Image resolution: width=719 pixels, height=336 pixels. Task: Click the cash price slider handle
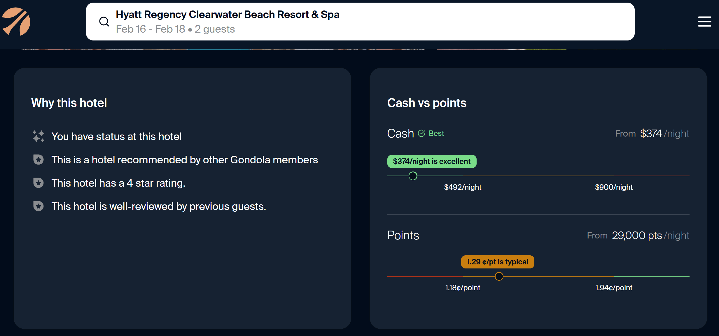click(413, 176)
